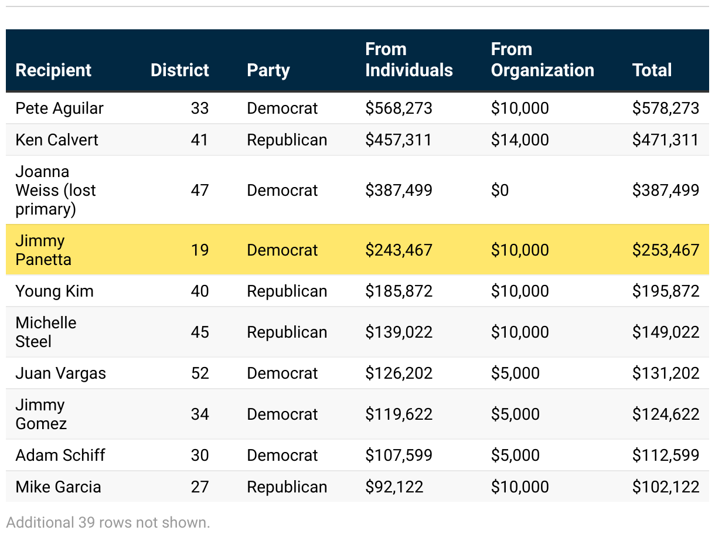Select Adam Schiff's $107,599 individuals amount
The width and height of the screenshot is (715, 537).
(x=399, y=456)
